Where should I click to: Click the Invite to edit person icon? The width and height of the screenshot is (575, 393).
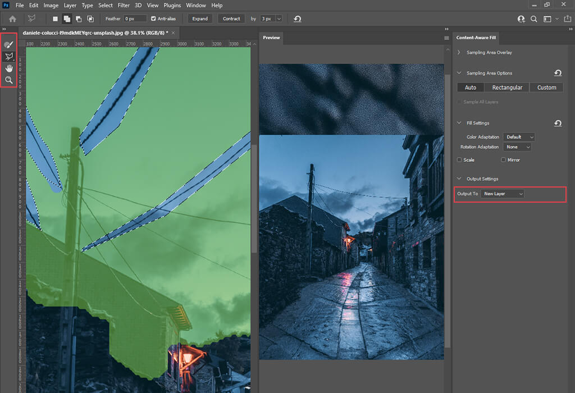[x=521, y=19]
